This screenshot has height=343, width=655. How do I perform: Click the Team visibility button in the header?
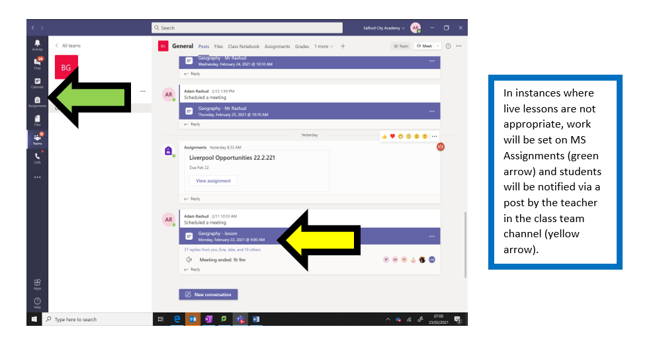point(401,46)
